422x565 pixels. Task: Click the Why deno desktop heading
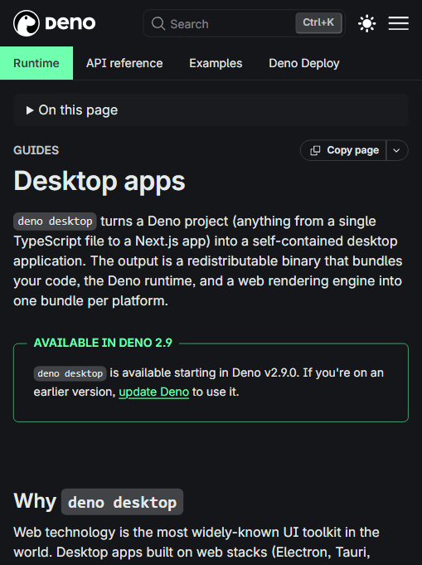pos(99,502)
